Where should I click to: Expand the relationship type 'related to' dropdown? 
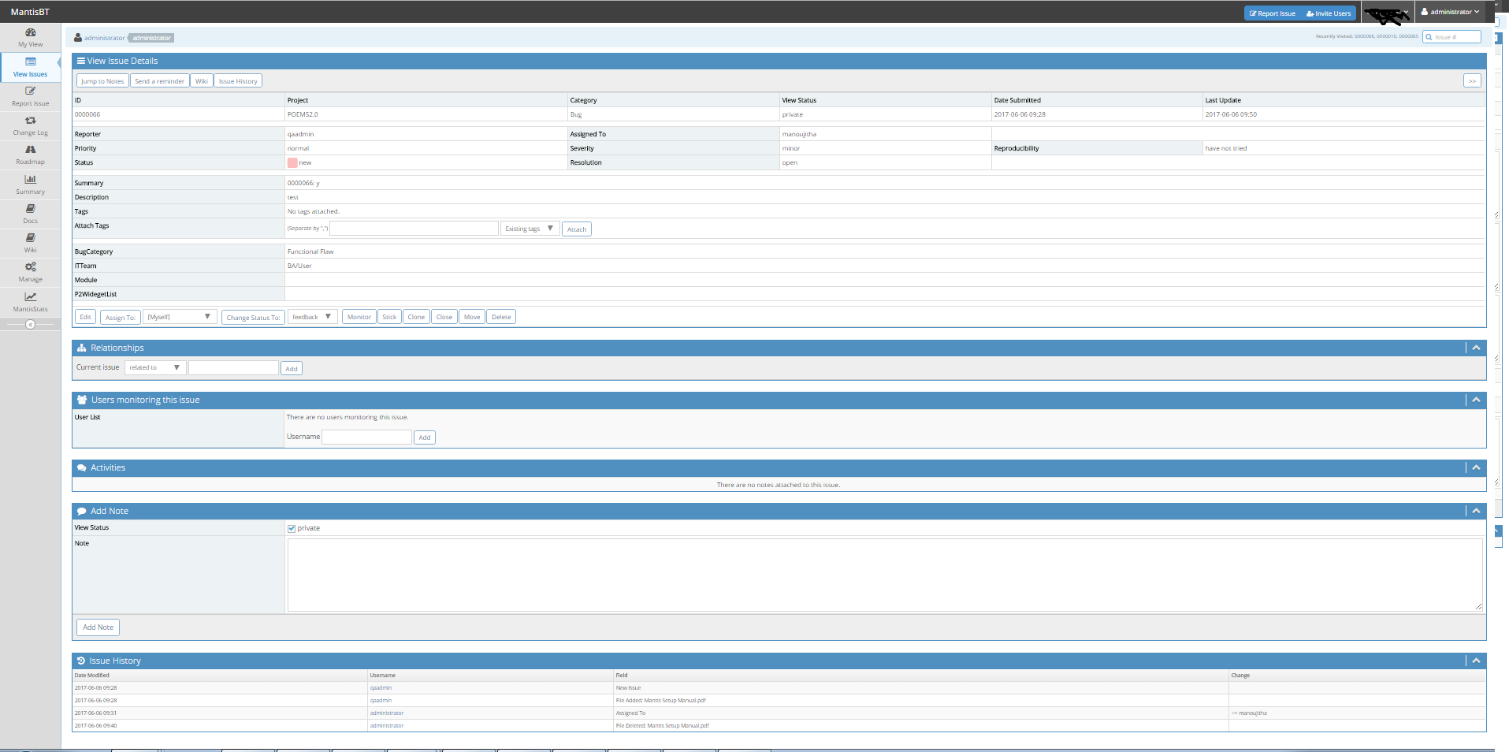coord(155,368)
